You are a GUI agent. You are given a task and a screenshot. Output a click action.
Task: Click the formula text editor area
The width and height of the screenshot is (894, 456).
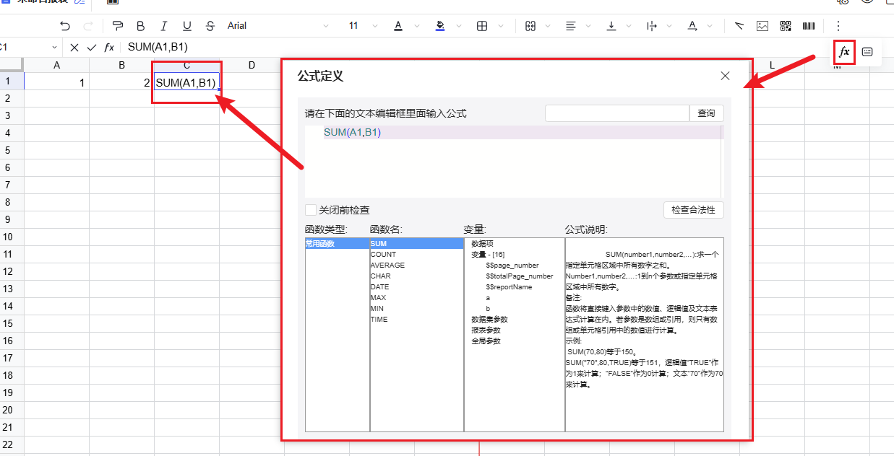[513, 161]
